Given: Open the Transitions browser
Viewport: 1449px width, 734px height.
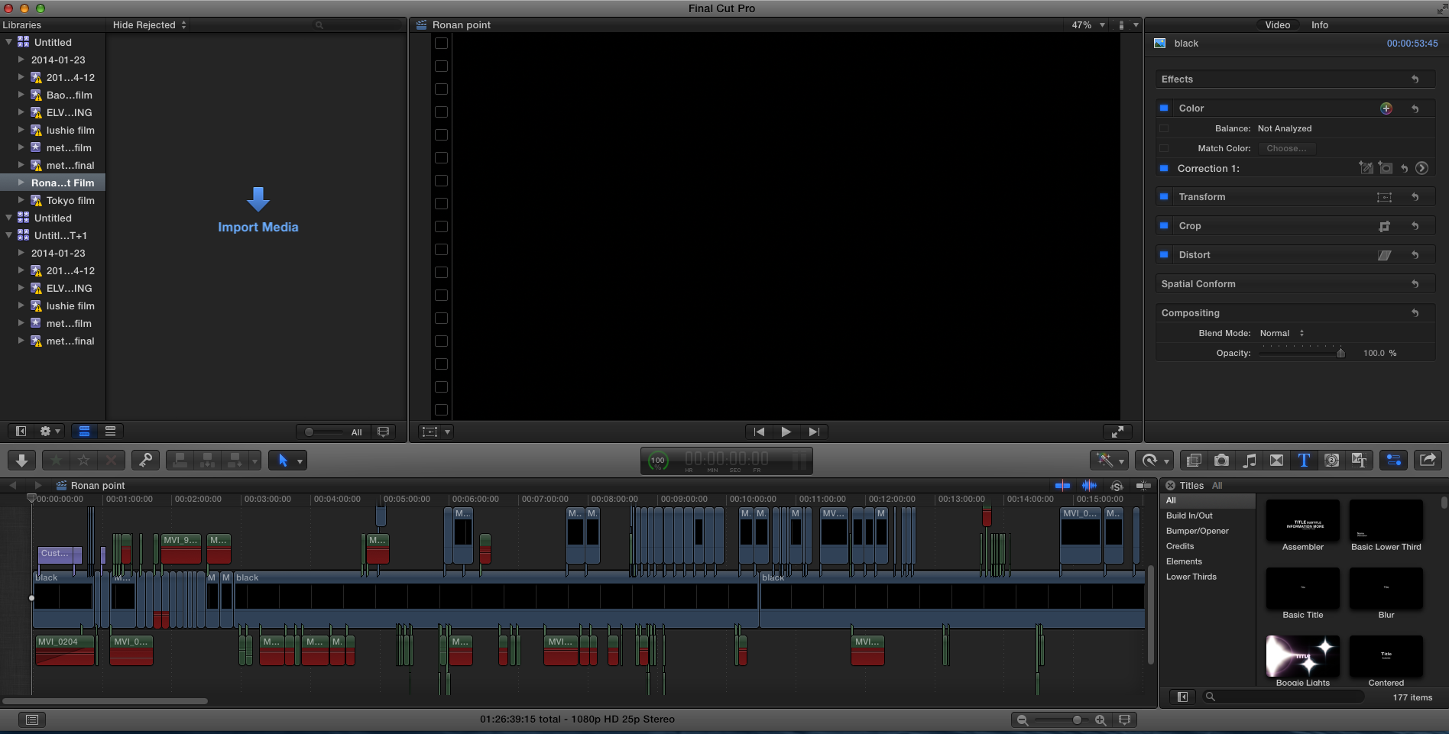Looking at the screenshot, I should [1277, 460].
